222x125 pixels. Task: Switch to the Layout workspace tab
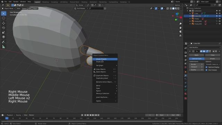pyautogui.click(x=37, y=2)
